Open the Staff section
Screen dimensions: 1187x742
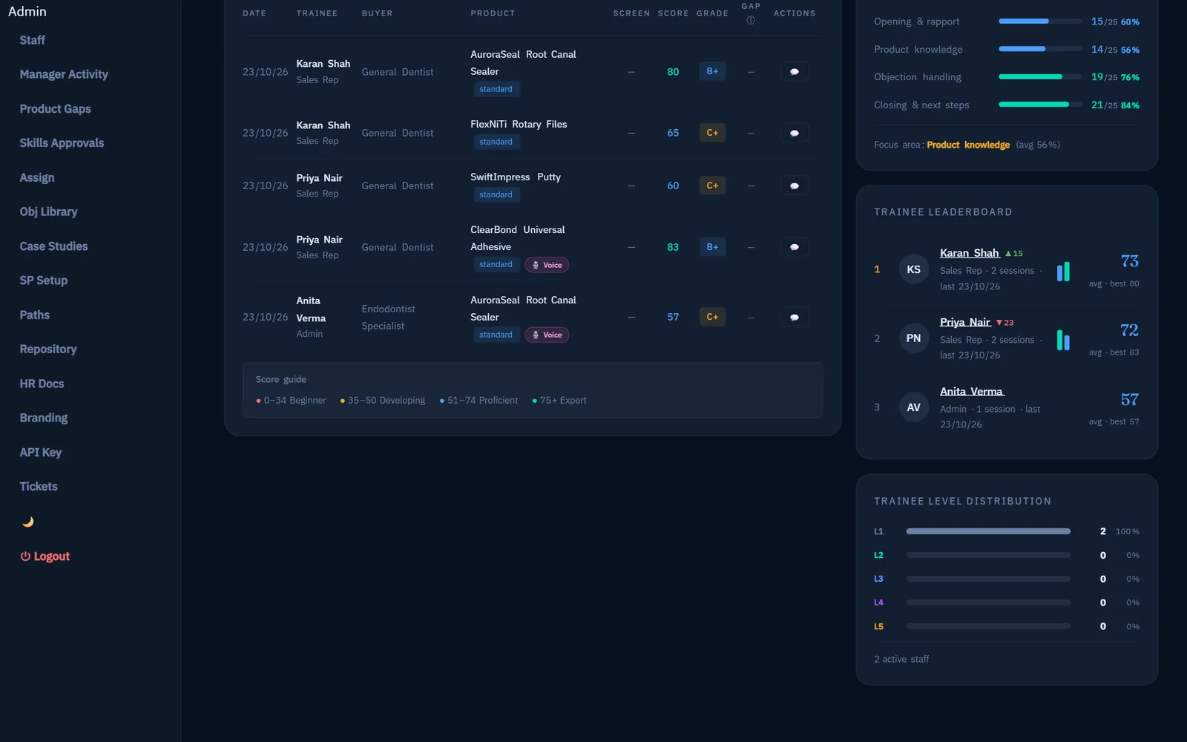click(x=33, y=40)
